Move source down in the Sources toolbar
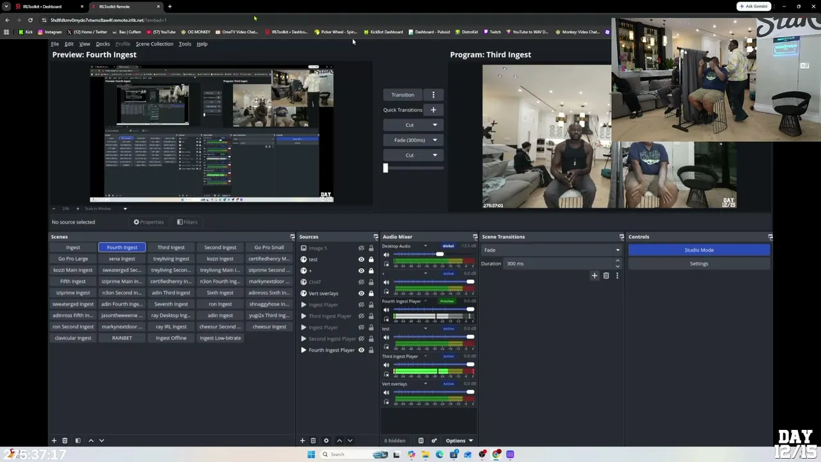The image size is (821, 462). [x=350, y=441]
